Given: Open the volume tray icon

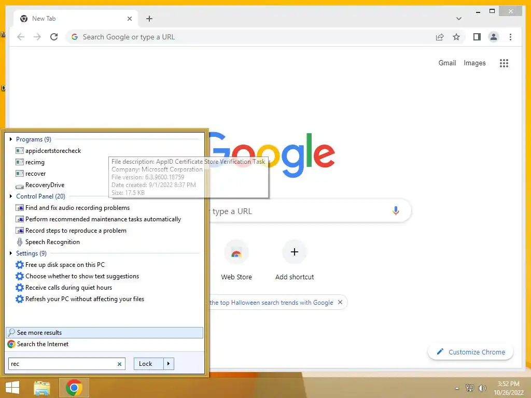Looking at the screenshot, I should [x=482, y=388].
